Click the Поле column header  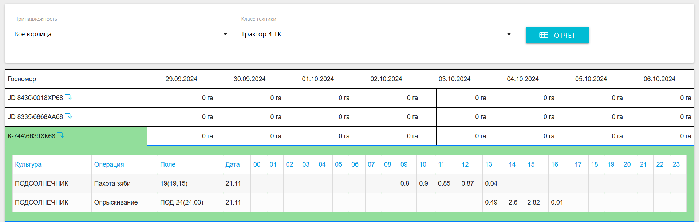pos(167,164)
